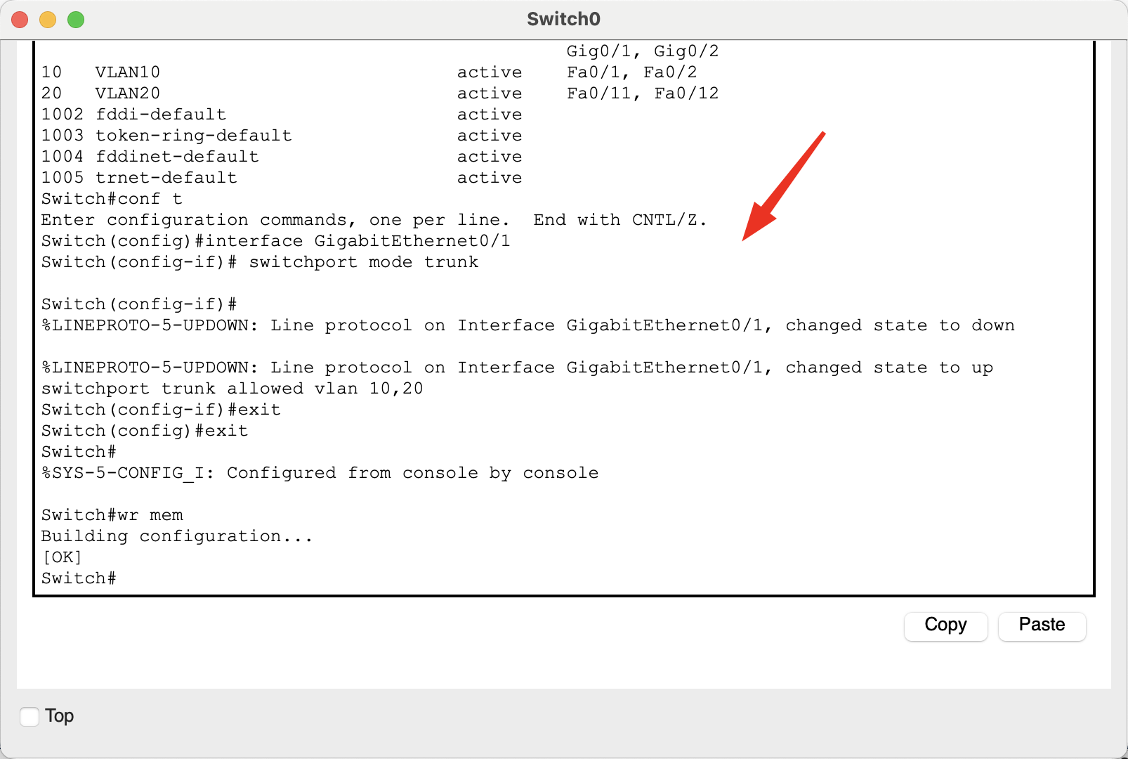Image resolution: width=1128 pixels, height=759 pixels.
Task: Click the 'Building configuration...' line
Action: (x=177, y=536)
